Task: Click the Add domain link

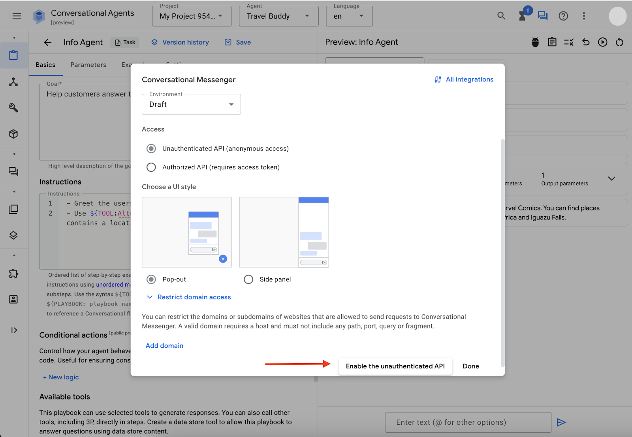Action: 164,346
